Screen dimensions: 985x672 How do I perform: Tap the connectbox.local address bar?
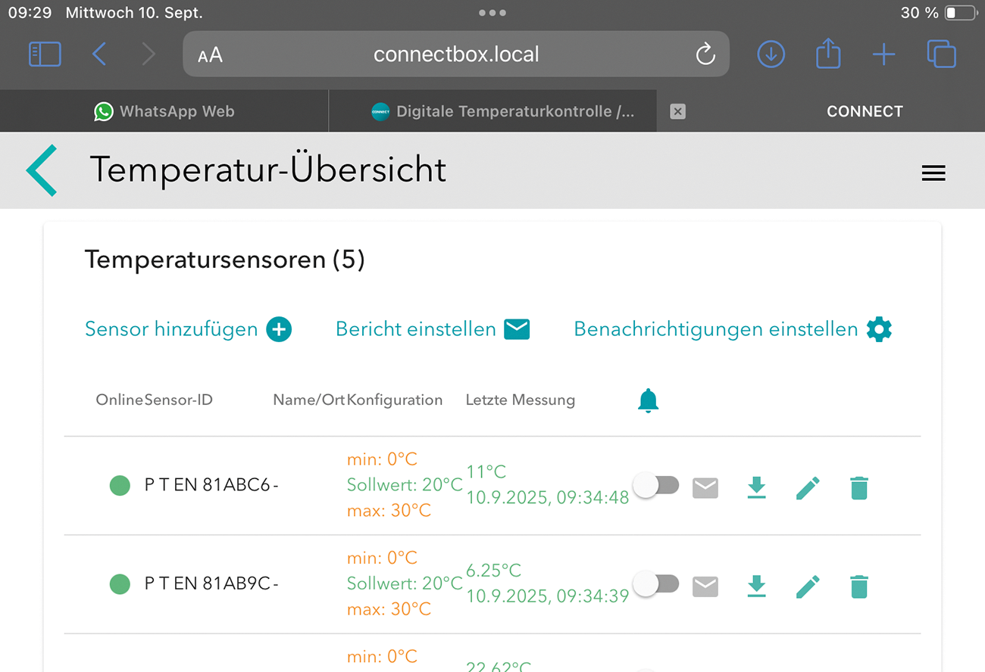(456, 54)
